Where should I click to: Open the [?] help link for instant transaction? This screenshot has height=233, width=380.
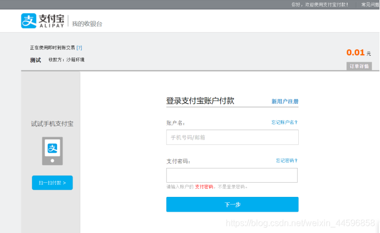tap(79, 48)
